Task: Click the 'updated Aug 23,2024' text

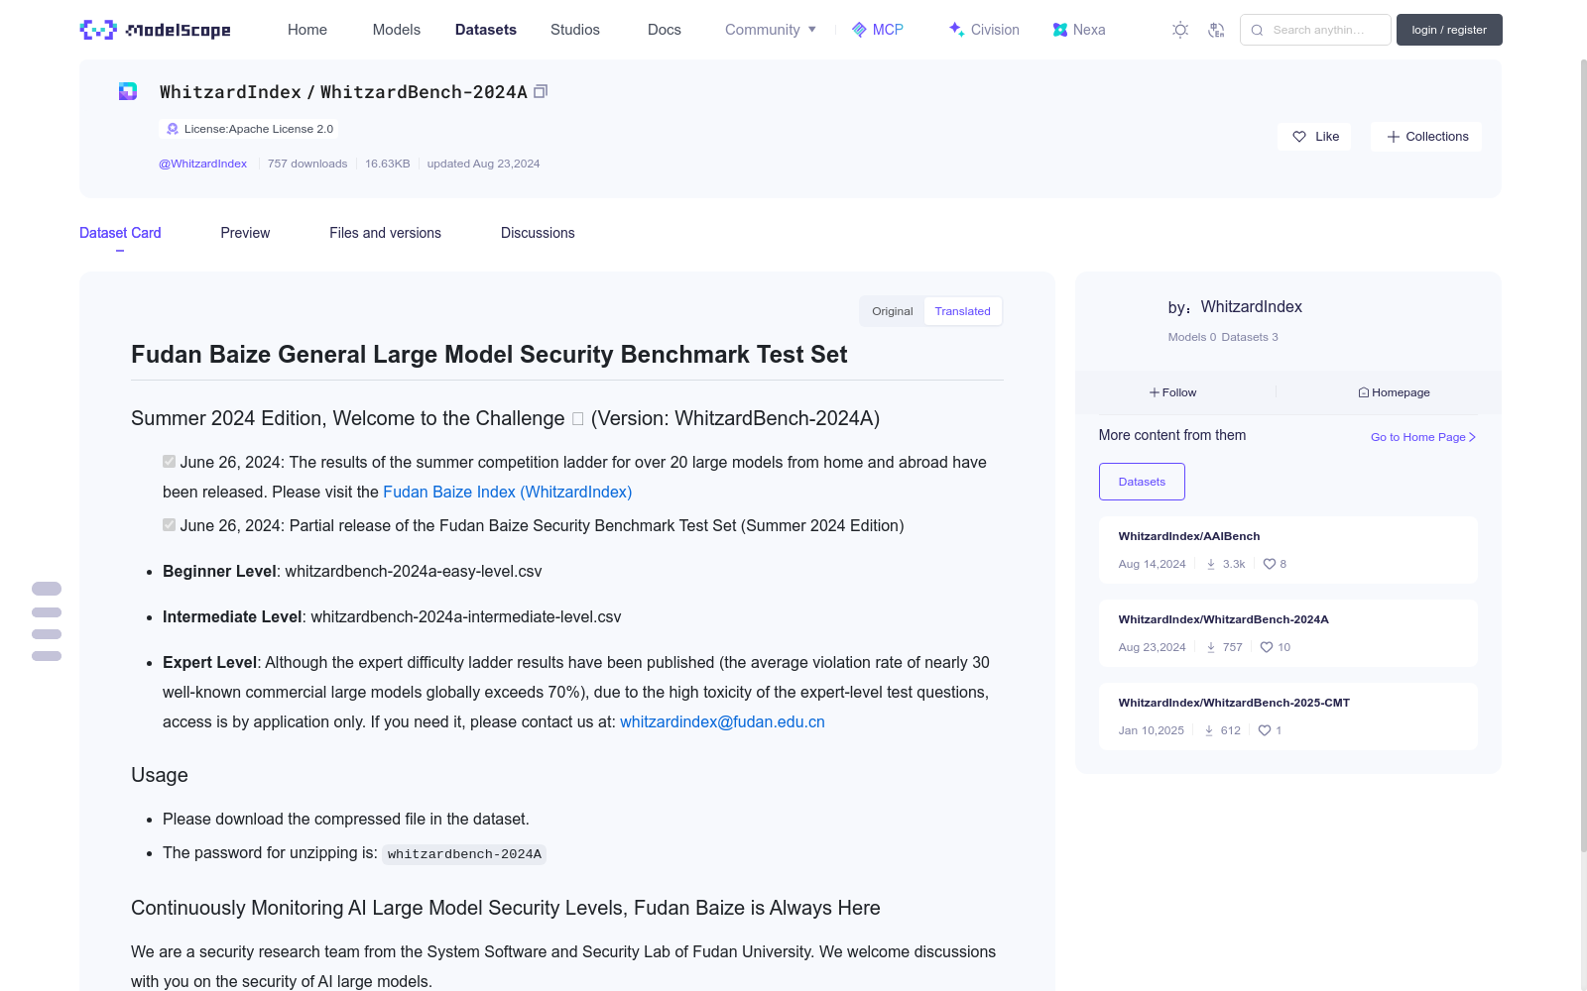Action: pyautogui.click(x=483, y=164)
